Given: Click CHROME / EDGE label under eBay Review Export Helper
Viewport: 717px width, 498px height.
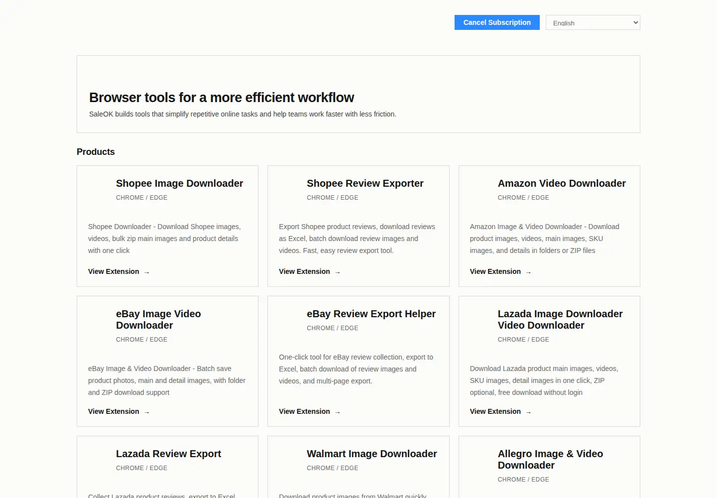Looking at the screenshot, I should point(332,328).
